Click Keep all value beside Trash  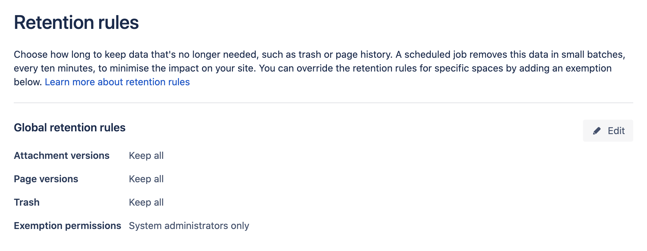click(146, 202)
